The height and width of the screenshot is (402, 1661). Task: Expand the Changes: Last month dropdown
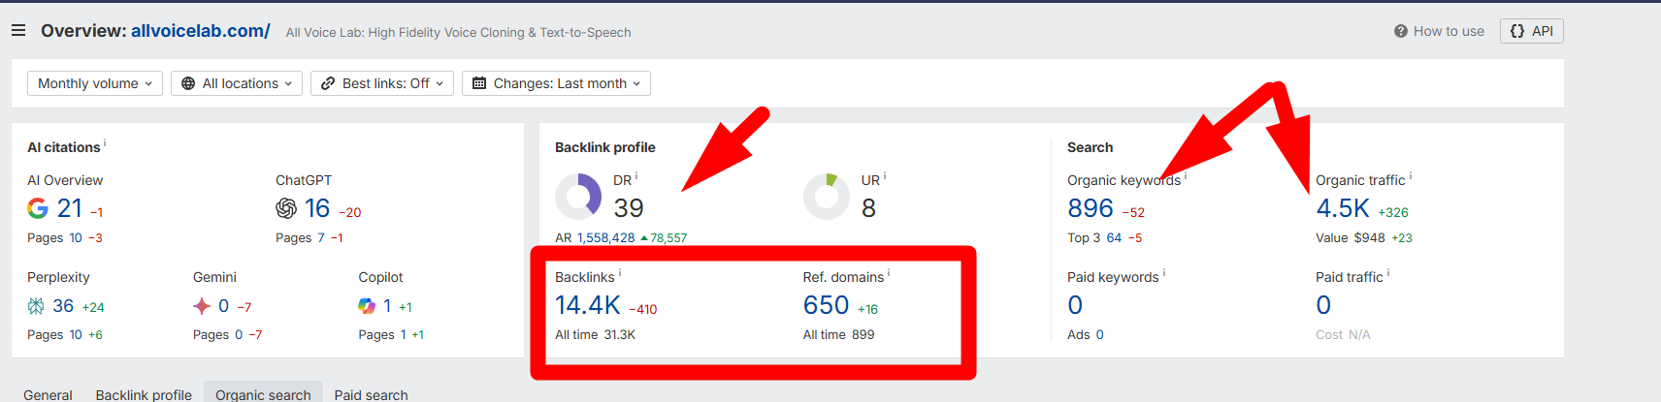pyautogui.click(x=556, y=83)
